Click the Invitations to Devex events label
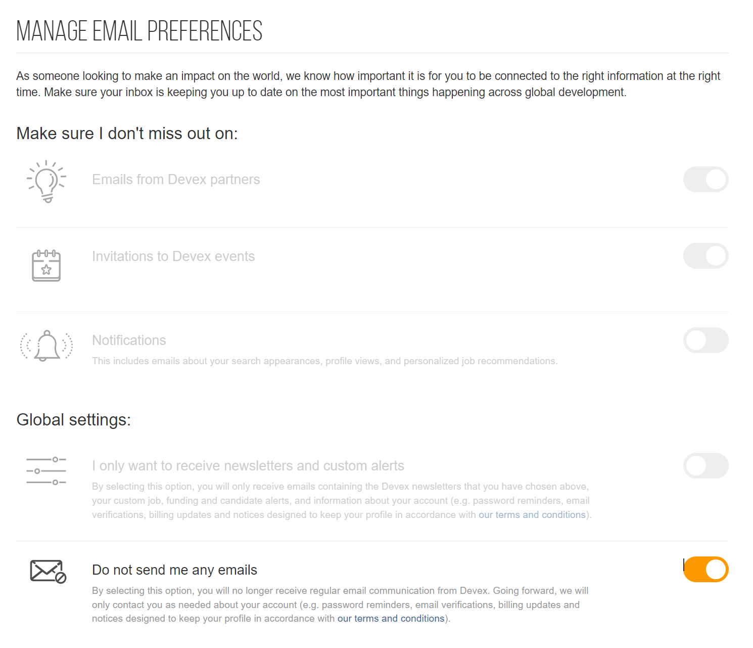The width and height of the screenshot is (753, 648). click(x=173, y=256)
